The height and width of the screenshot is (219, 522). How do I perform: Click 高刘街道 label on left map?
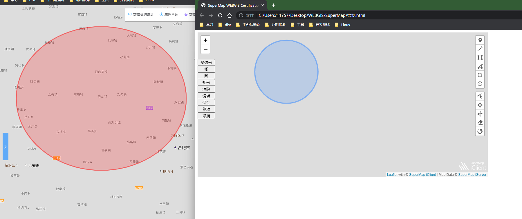(114, 123)
